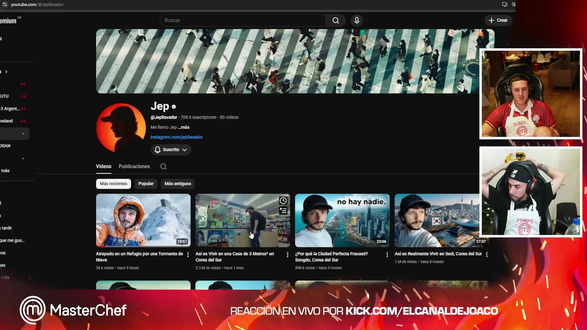Screen dimensions: 587x330
Task: Click '36 k vistas · hace 9 horas' text
Action: tap(117, 268)
